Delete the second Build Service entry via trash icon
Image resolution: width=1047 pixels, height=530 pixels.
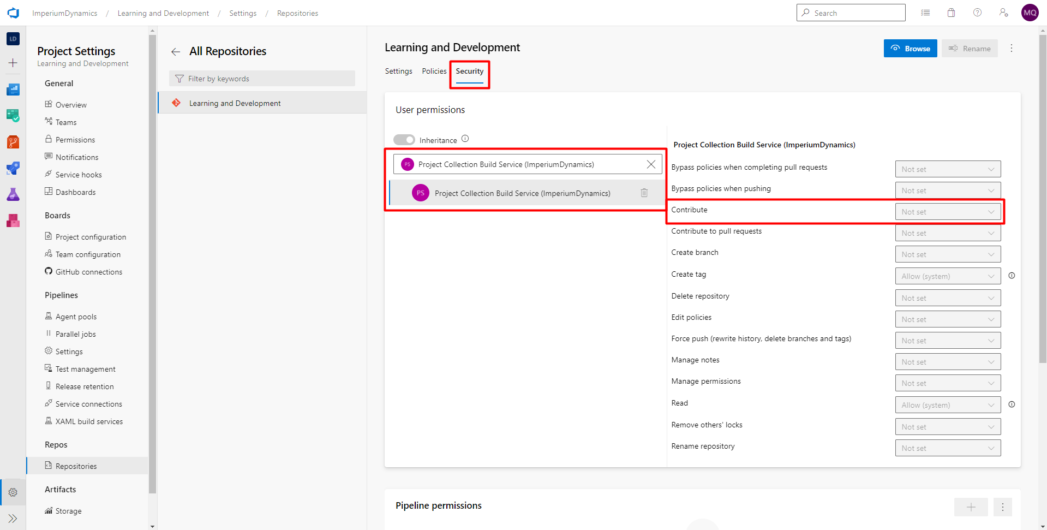(x=644, y=193)
